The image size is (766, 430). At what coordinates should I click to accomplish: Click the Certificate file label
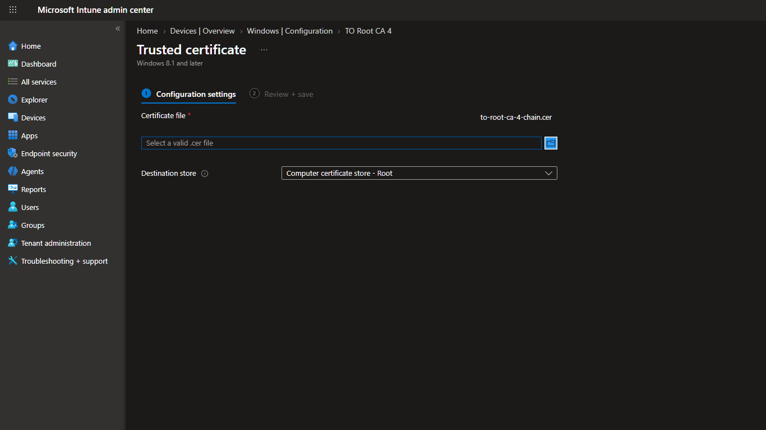coord(163,115)
